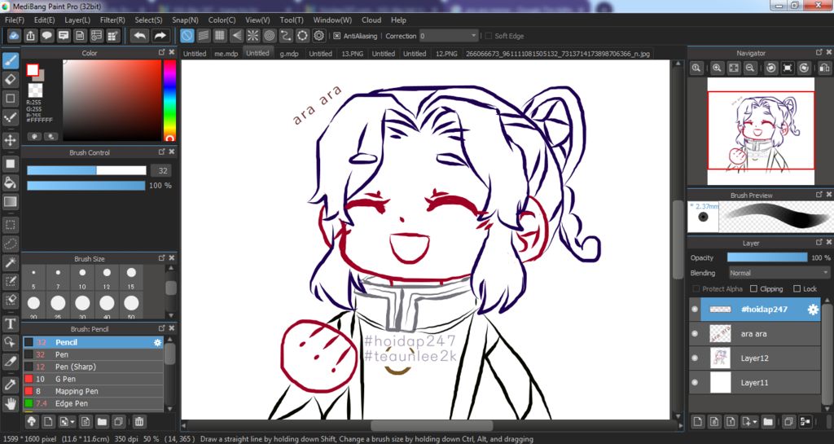The width and height of the screenshot is (834, 444).
Task: Select the Bucket fill tool
Action: tap(10, 182)
